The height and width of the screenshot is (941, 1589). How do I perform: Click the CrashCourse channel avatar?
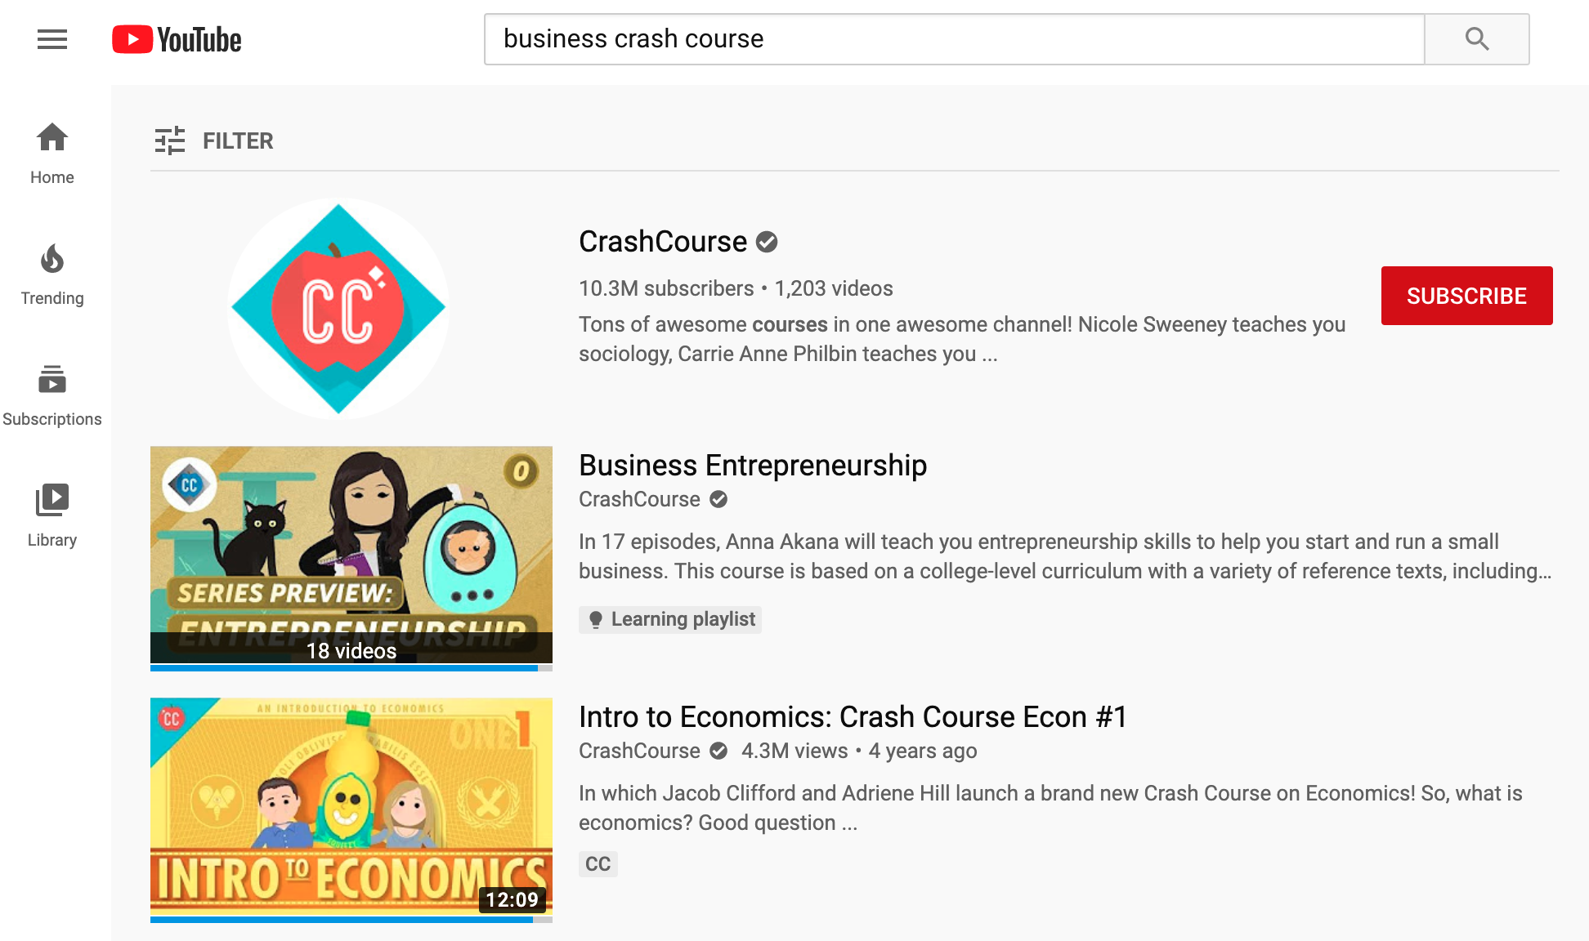[338, 309]
